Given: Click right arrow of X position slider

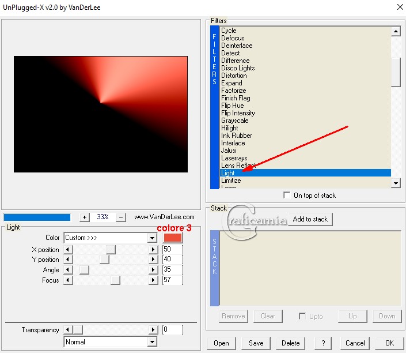Looking at the screenshot, I should click(x=153, y=250).
